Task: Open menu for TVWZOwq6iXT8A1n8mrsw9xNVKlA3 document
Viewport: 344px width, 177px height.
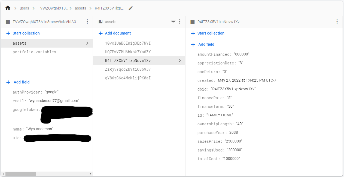Action: pos(87,22)
